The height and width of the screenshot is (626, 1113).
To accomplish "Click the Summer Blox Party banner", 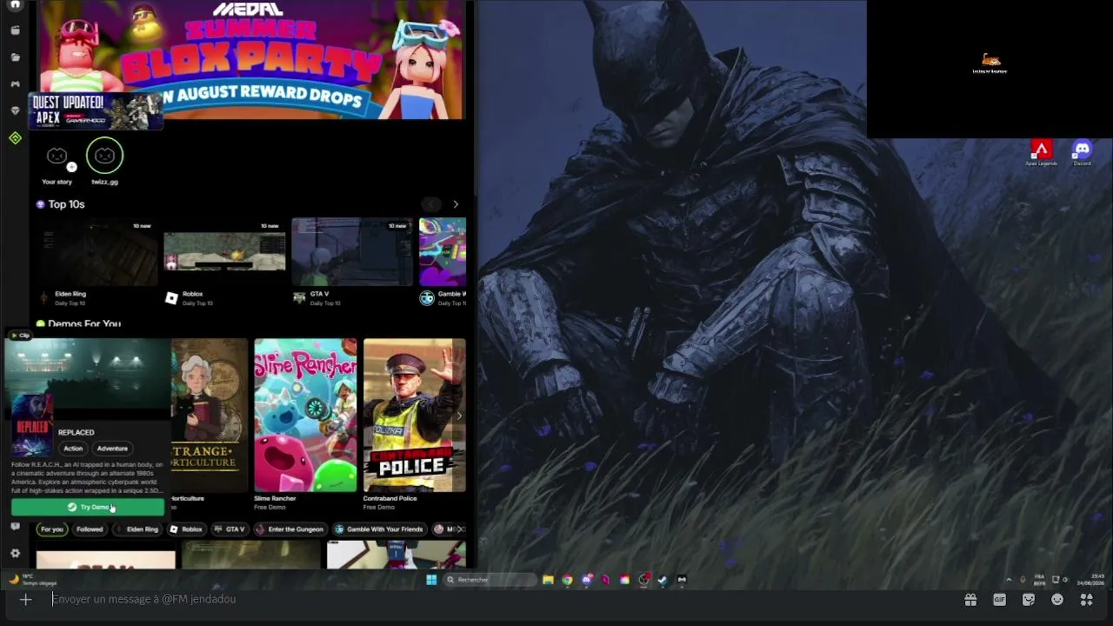I will 252,59.
